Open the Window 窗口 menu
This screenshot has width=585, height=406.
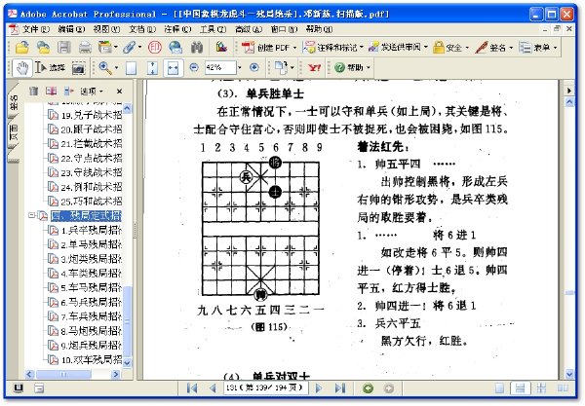(284, 29)
